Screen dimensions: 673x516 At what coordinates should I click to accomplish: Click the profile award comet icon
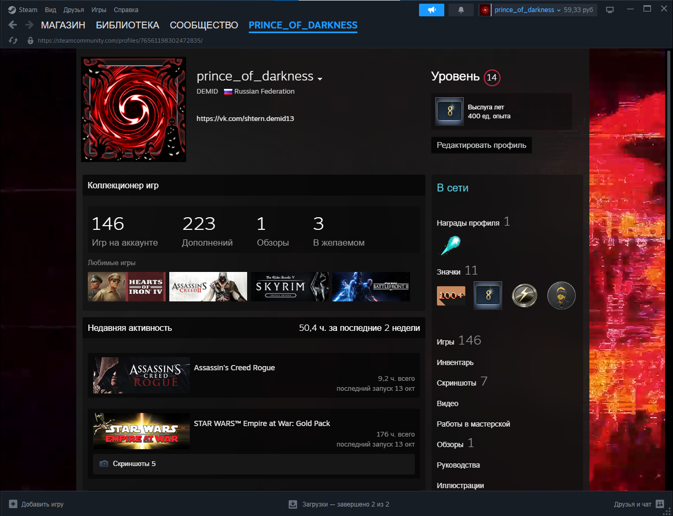point(451,245)
